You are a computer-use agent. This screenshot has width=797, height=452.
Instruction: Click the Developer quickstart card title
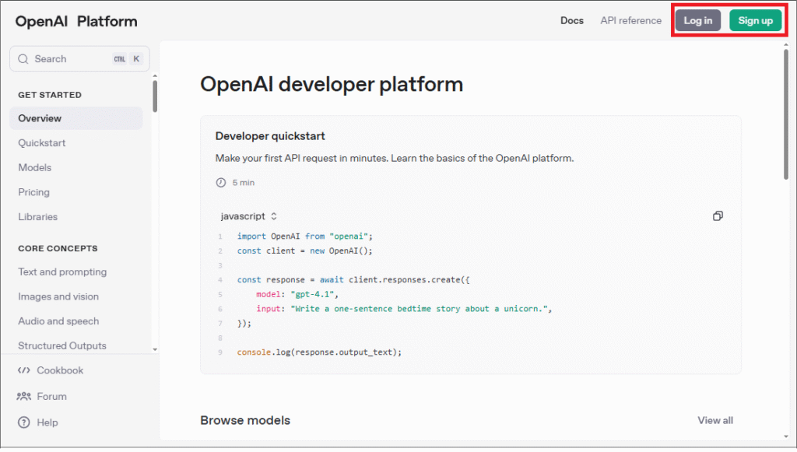pyautogui.click(x=270, y=136)
